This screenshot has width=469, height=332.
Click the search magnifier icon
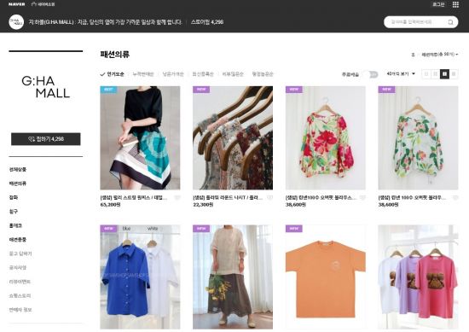click(x=450, y=22)
